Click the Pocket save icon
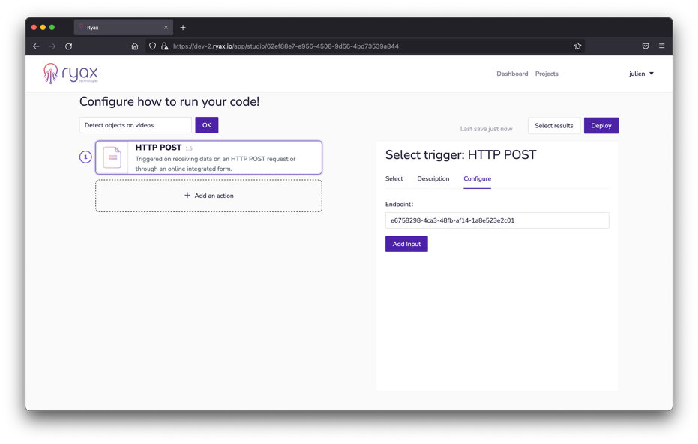The width and height of the screenshot is (698, 444). pyautogui.click(x=645, y=46)
